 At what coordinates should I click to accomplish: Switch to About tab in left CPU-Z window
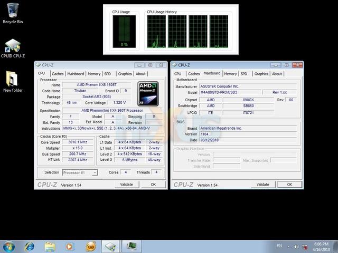pos(140,74)
